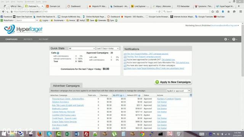Open the Quick Stats campaign 'All' dropdown
This screenshot has width=244, height=137.
[82, 48]
